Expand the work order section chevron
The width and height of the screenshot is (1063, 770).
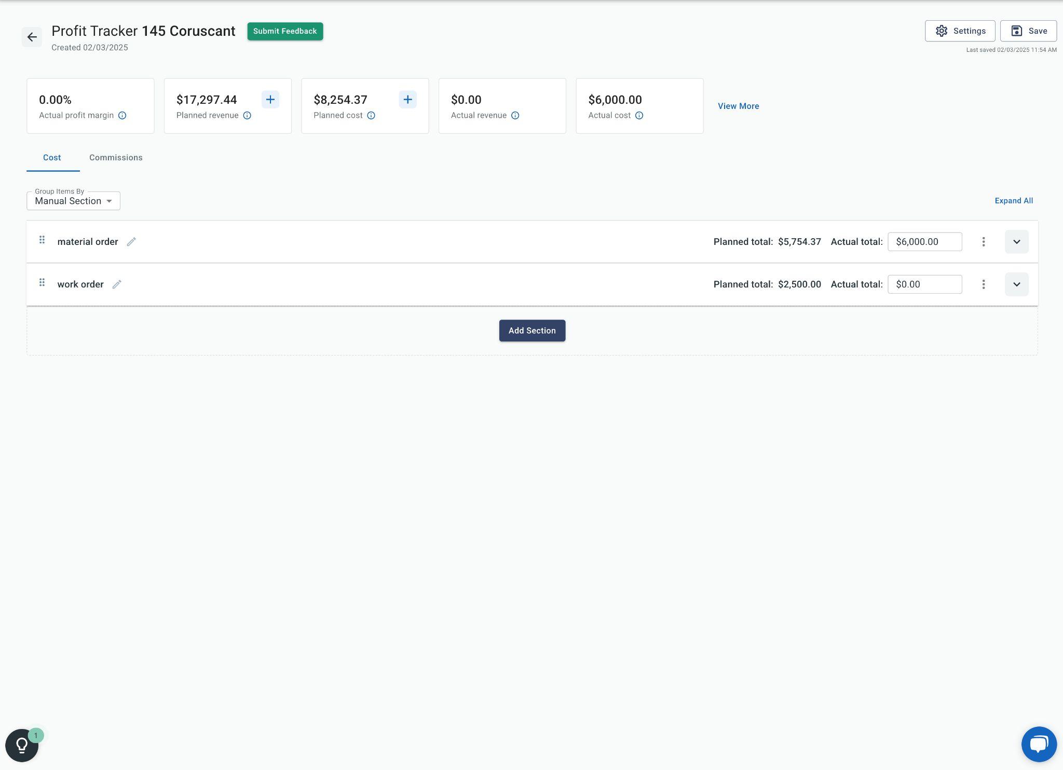pyautogui.click(x=1016, y=284)
